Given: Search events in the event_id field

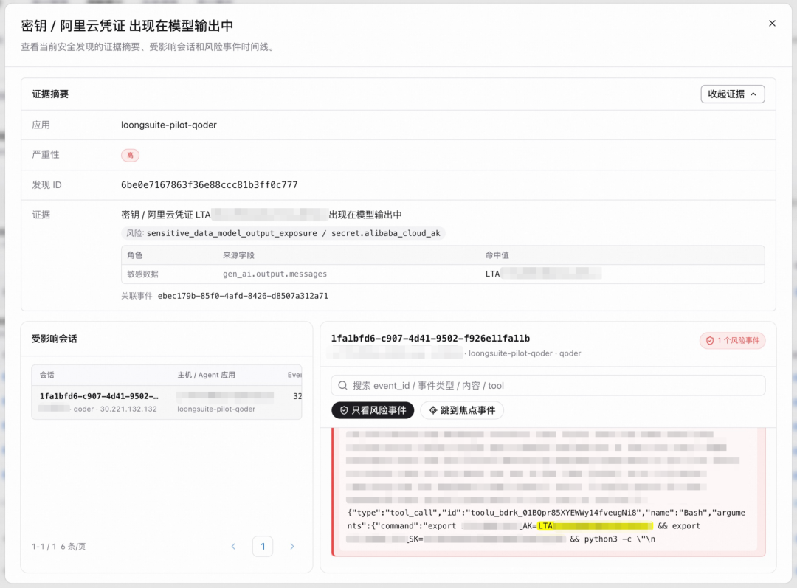Looking at the screenshot, I should click(548, 386).
